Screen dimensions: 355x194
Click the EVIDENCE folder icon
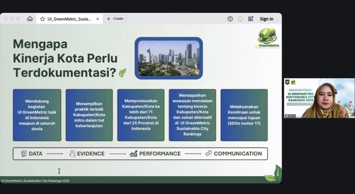point(72,153)
